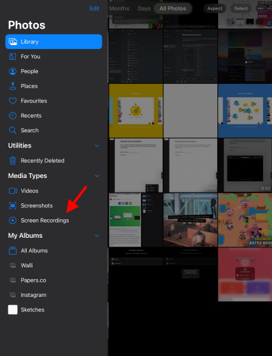272x356 pixels.
Task: Open the Screenshots media type label
Action: [37, 206]
